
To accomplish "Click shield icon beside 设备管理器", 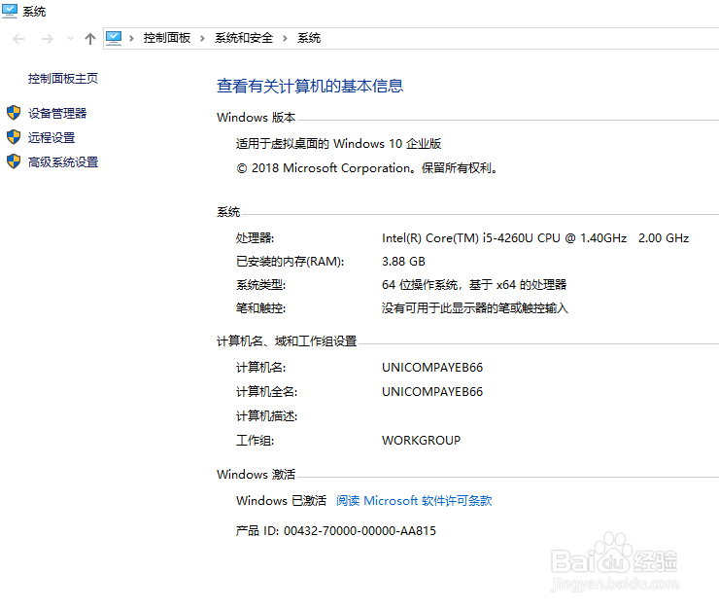I will [14, 113].
